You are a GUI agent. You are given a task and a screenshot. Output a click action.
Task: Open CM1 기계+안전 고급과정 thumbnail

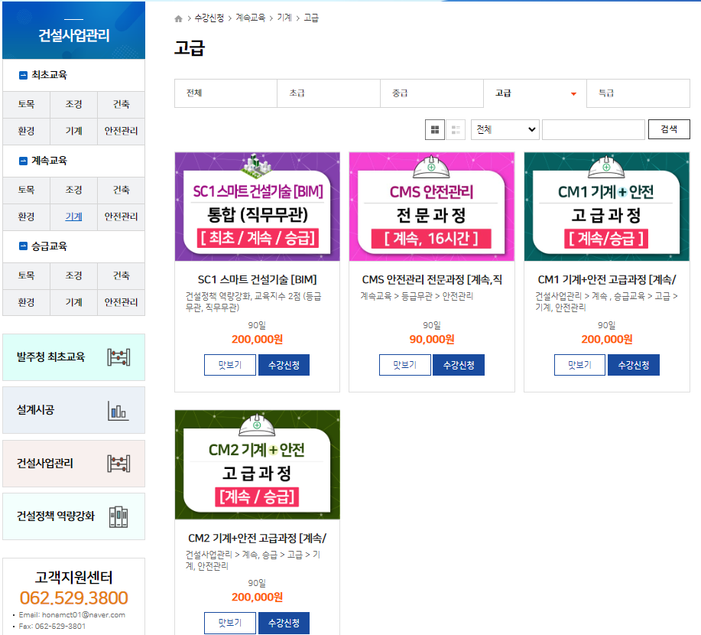pos(606,207)
